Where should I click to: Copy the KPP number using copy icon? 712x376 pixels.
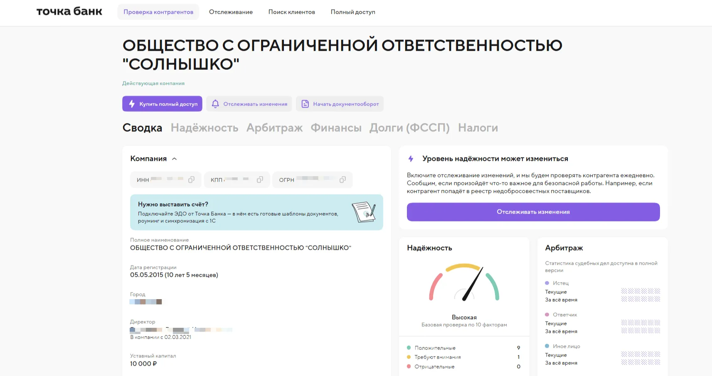pos(260,180)
